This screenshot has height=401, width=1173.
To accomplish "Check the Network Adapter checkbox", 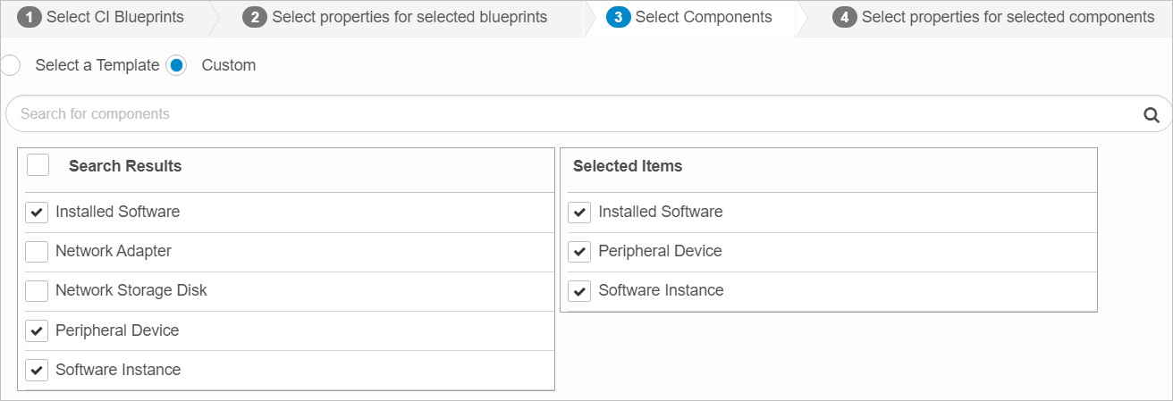I will coord(37,252).
